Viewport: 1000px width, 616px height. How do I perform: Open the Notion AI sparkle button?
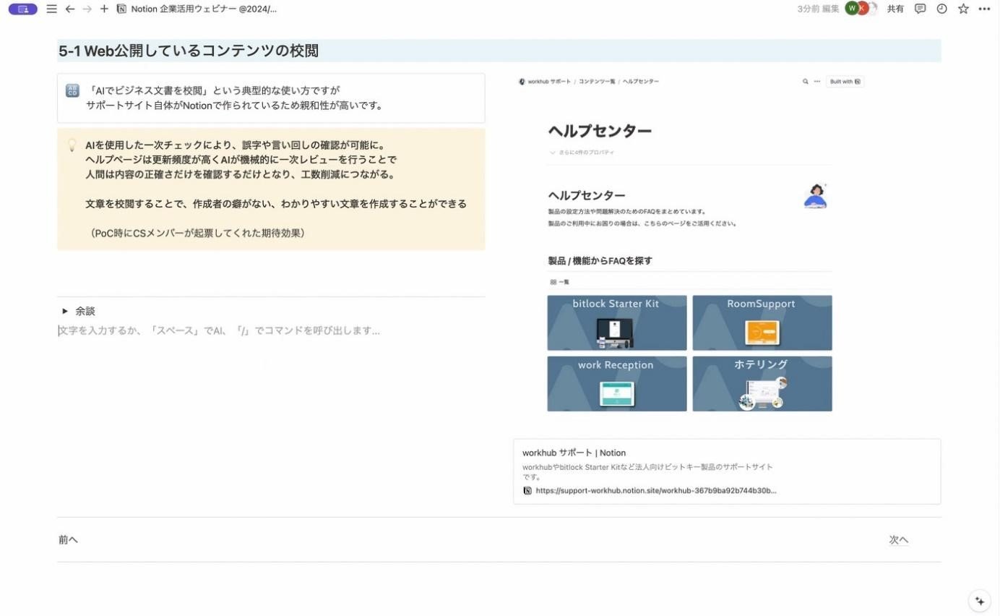click(980, 601)
